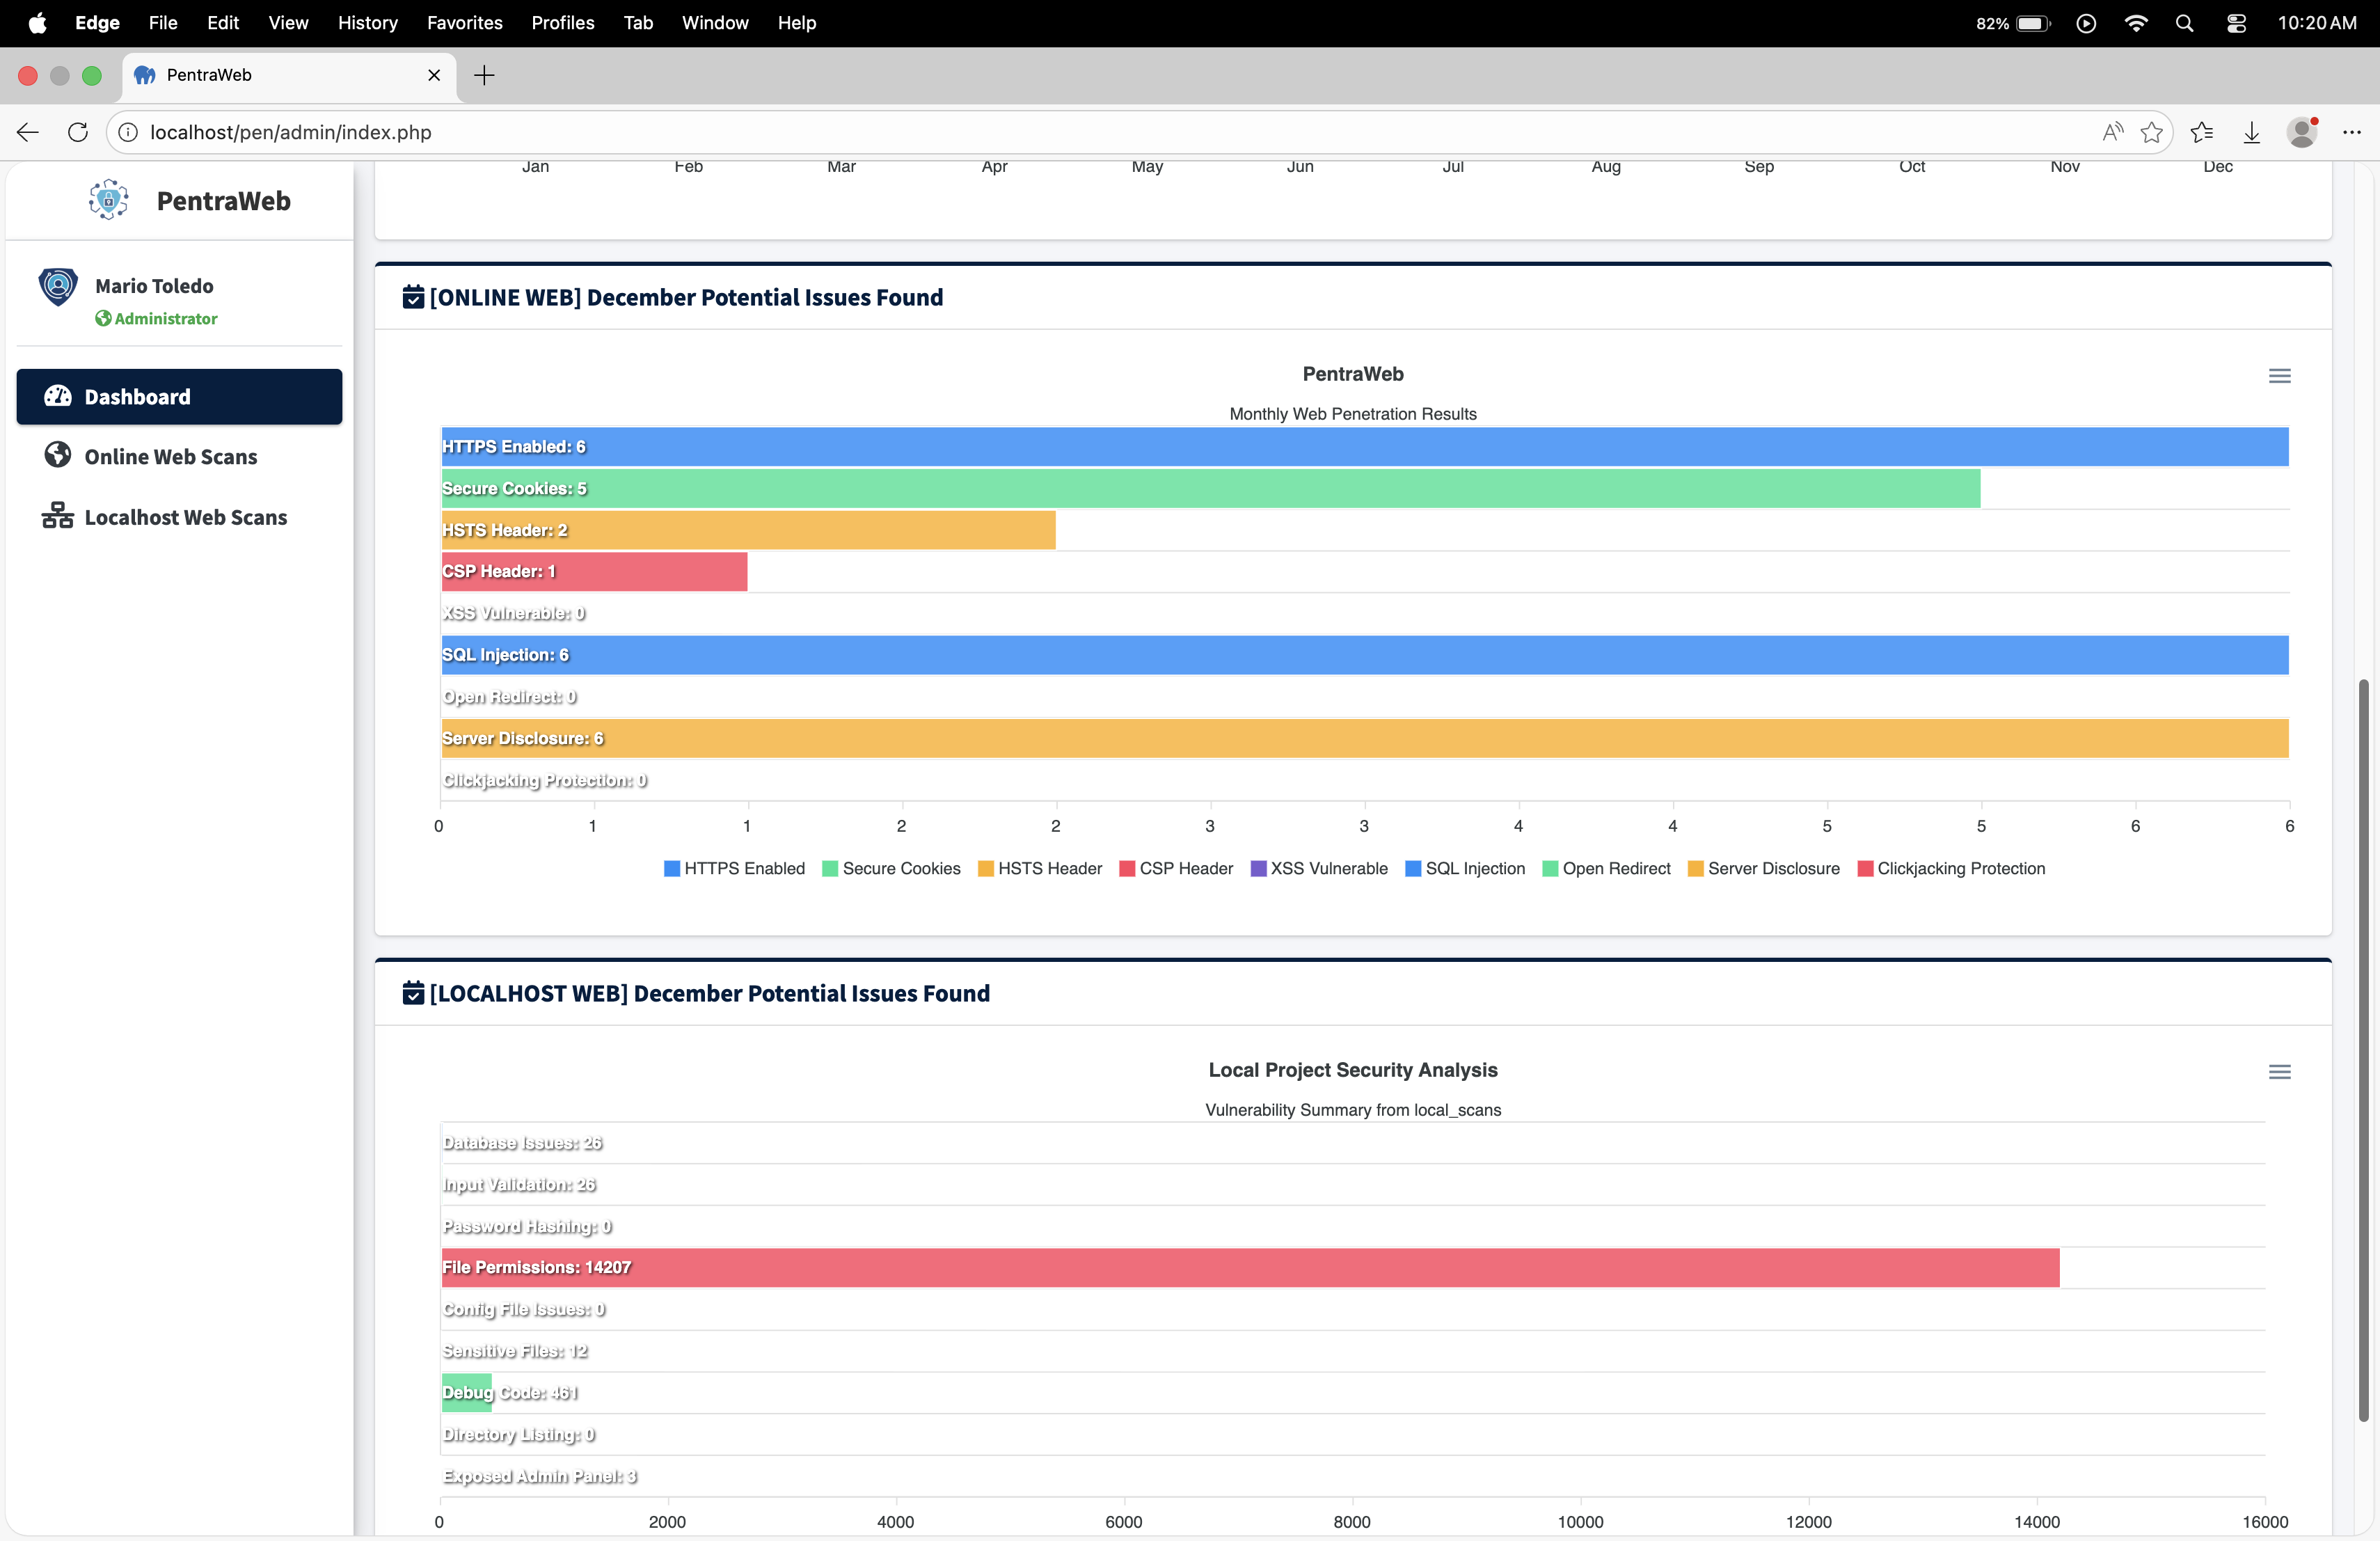
Task: Open PentraWeb chart hamburger menu
Action: (x=2279, y=376)
